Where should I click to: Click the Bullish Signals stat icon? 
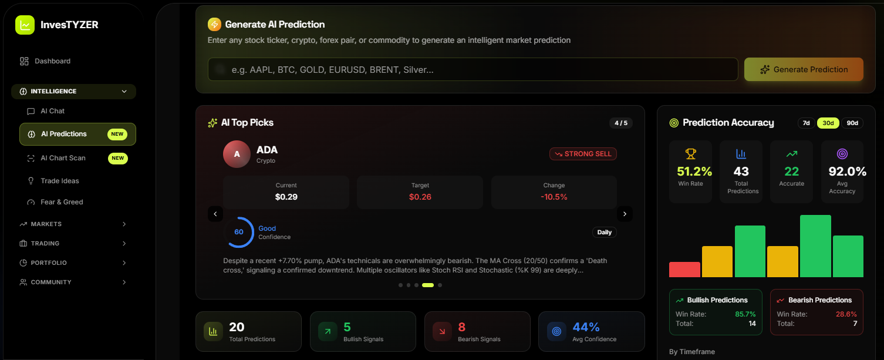(x=327, y=331)
